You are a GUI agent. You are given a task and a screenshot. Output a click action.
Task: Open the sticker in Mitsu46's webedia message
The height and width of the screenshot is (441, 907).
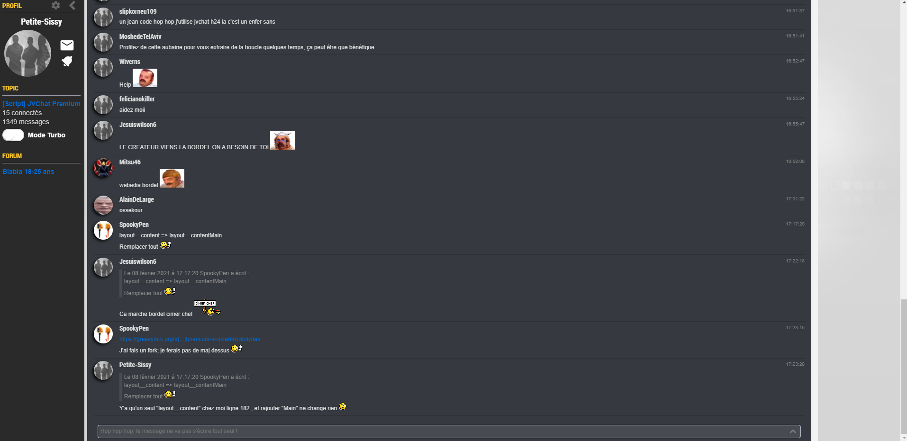[172, 179]
